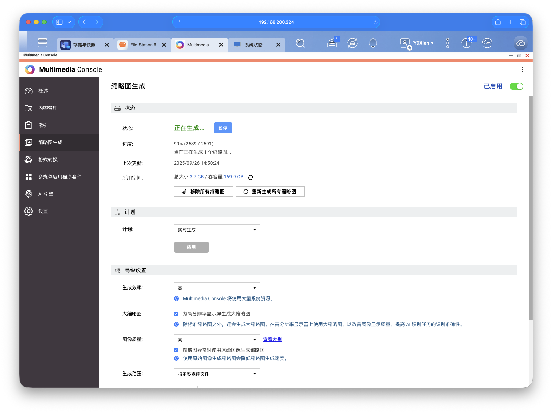Refresh the 所用空间 storage usage
552x413 pixels.
pyautogui.click(x=251, y=177)
